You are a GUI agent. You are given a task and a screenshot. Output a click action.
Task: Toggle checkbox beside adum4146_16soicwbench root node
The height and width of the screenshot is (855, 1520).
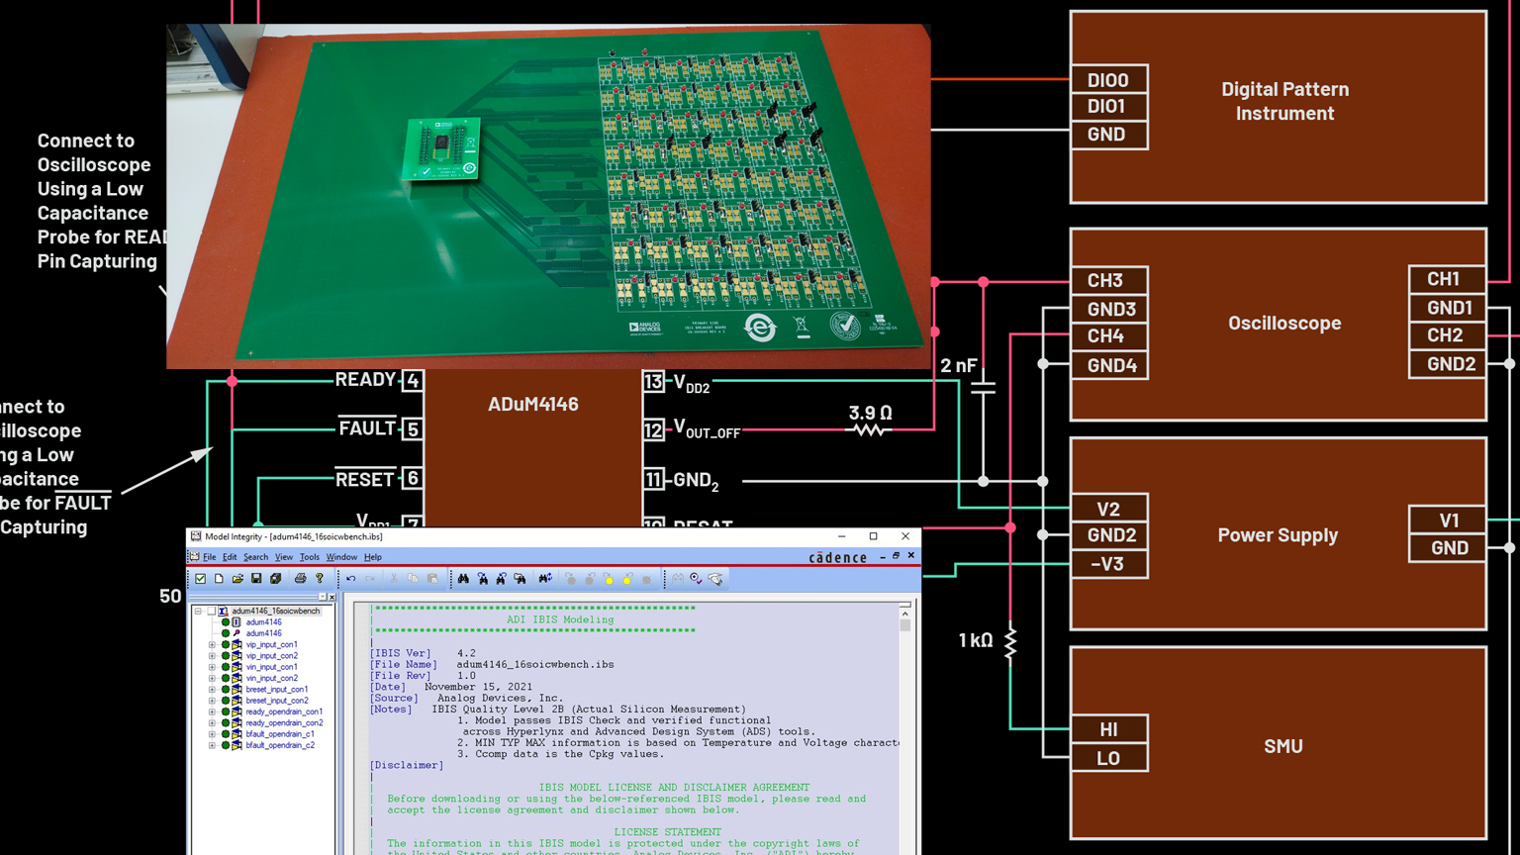211,612
